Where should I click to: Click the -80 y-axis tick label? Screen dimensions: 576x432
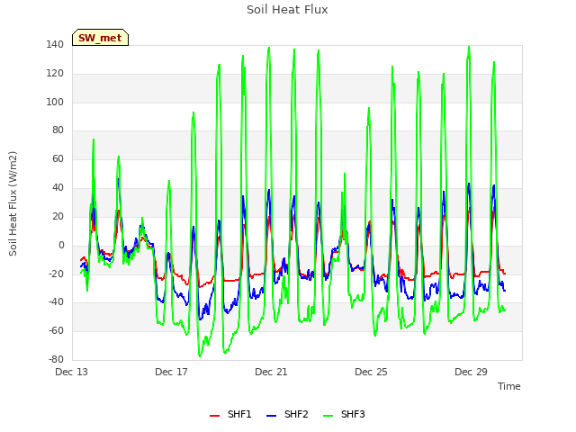point(56,359)
